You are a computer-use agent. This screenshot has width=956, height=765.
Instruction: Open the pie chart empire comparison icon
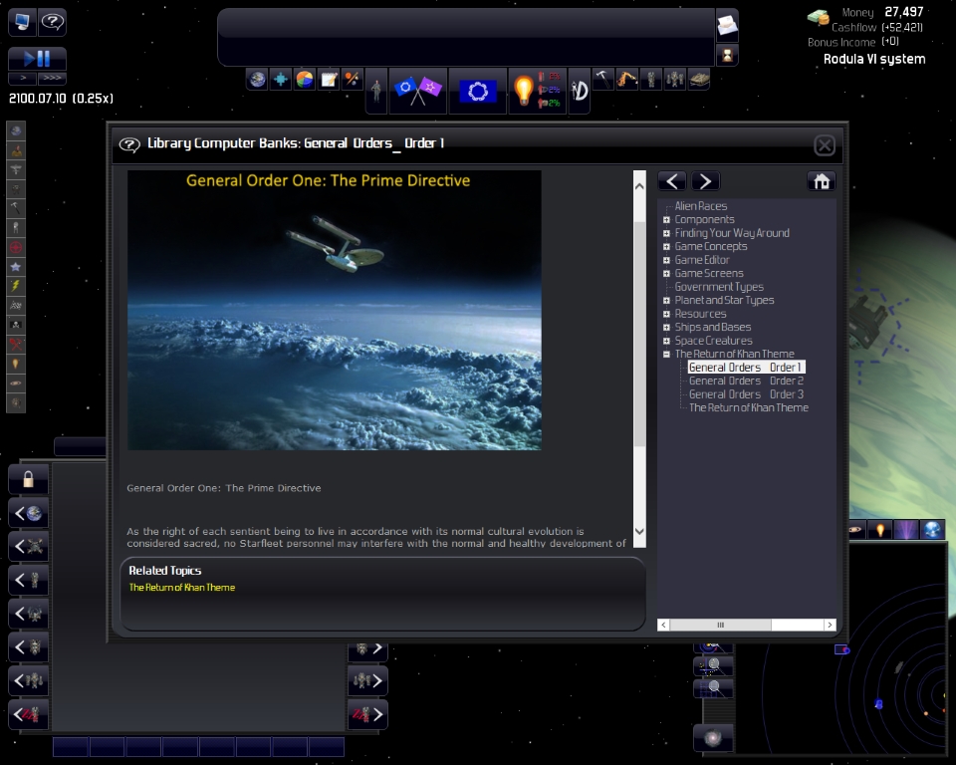point(305,80)
